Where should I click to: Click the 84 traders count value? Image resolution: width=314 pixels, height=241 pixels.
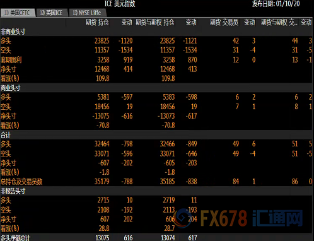tap(236, 182)
